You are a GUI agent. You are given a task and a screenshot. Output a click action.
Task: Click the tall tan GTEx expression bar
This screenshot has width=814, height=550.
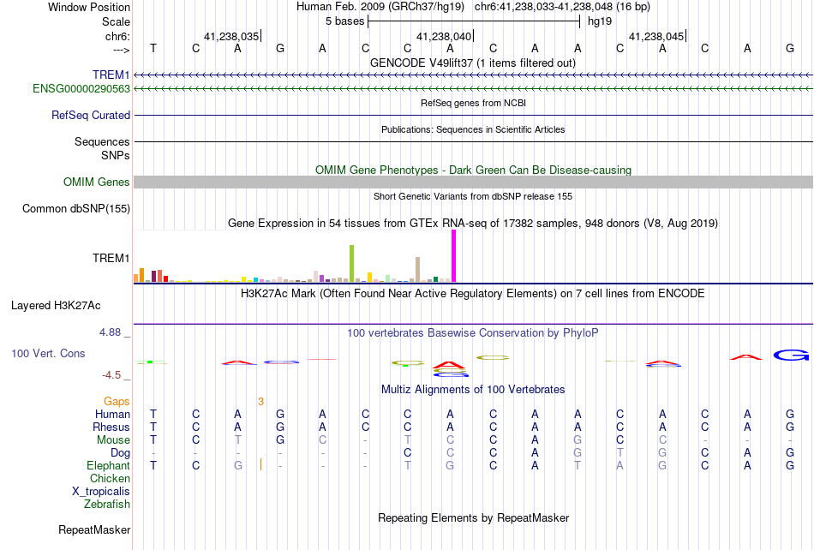tap(417, 269)
